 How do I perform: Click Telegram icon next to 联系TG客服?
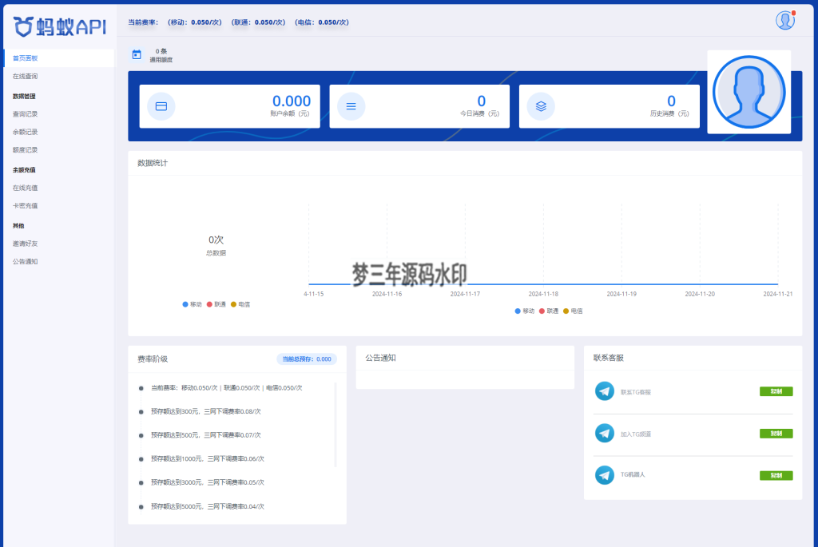pos(605,391)
